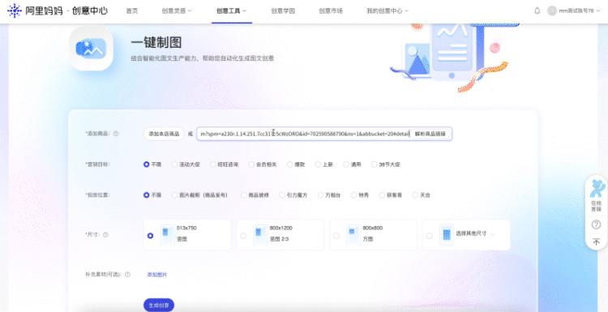Click the 513x750 size thumbnail icon
This screenshot has width=608, height=312.
coord(167,235)
